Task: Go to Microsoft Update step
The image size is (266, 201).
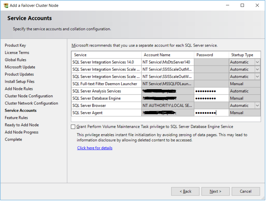Action: point(20,67)
